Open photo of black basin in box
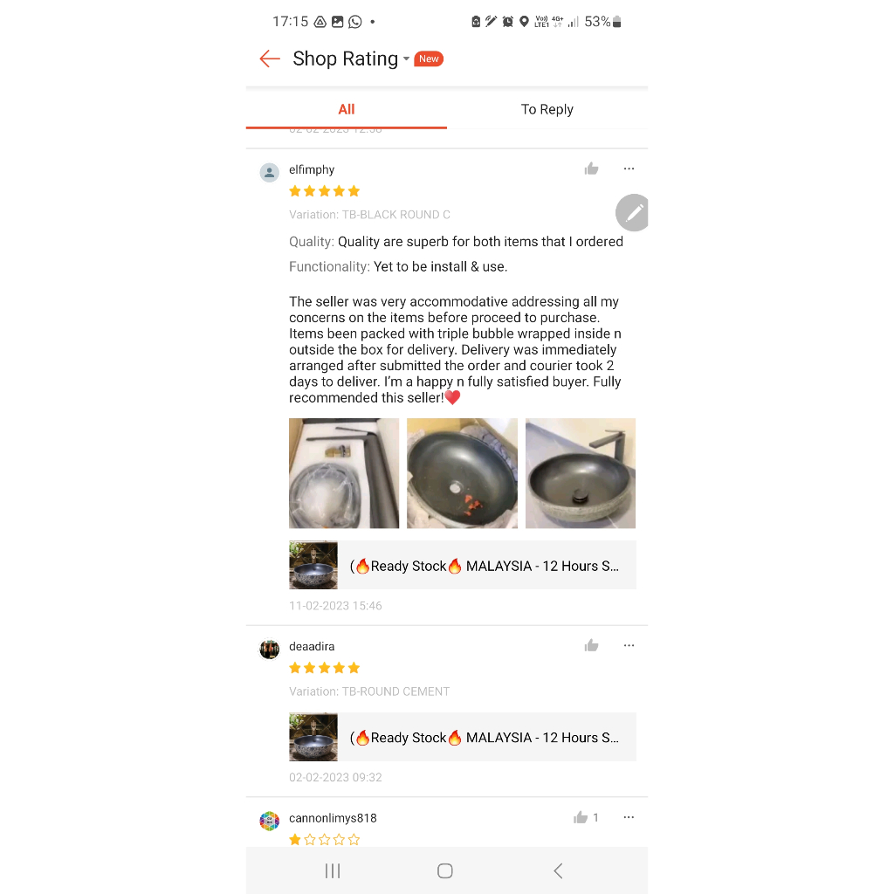 pyautogui.click(x=462, y=473)
